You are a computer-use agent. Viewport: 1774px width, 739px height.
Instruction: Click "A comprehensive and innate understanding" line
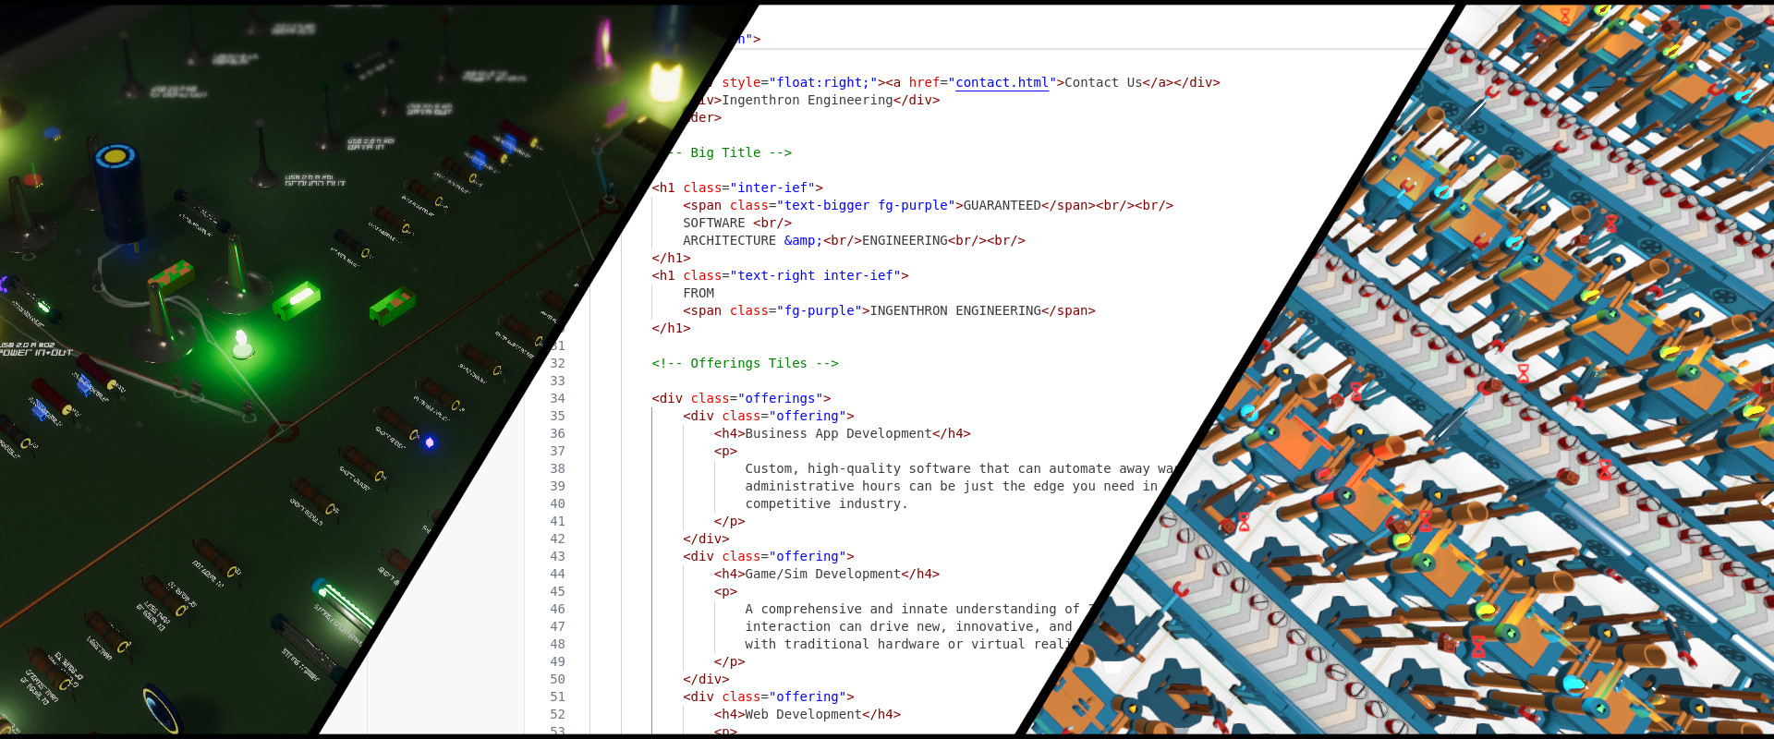click(920, 609)
